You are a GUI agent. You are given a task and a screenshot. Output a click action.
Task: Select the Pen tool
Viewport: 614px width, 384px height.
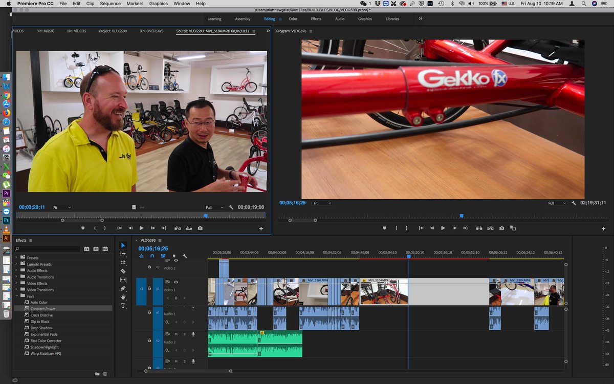(123, 288)
